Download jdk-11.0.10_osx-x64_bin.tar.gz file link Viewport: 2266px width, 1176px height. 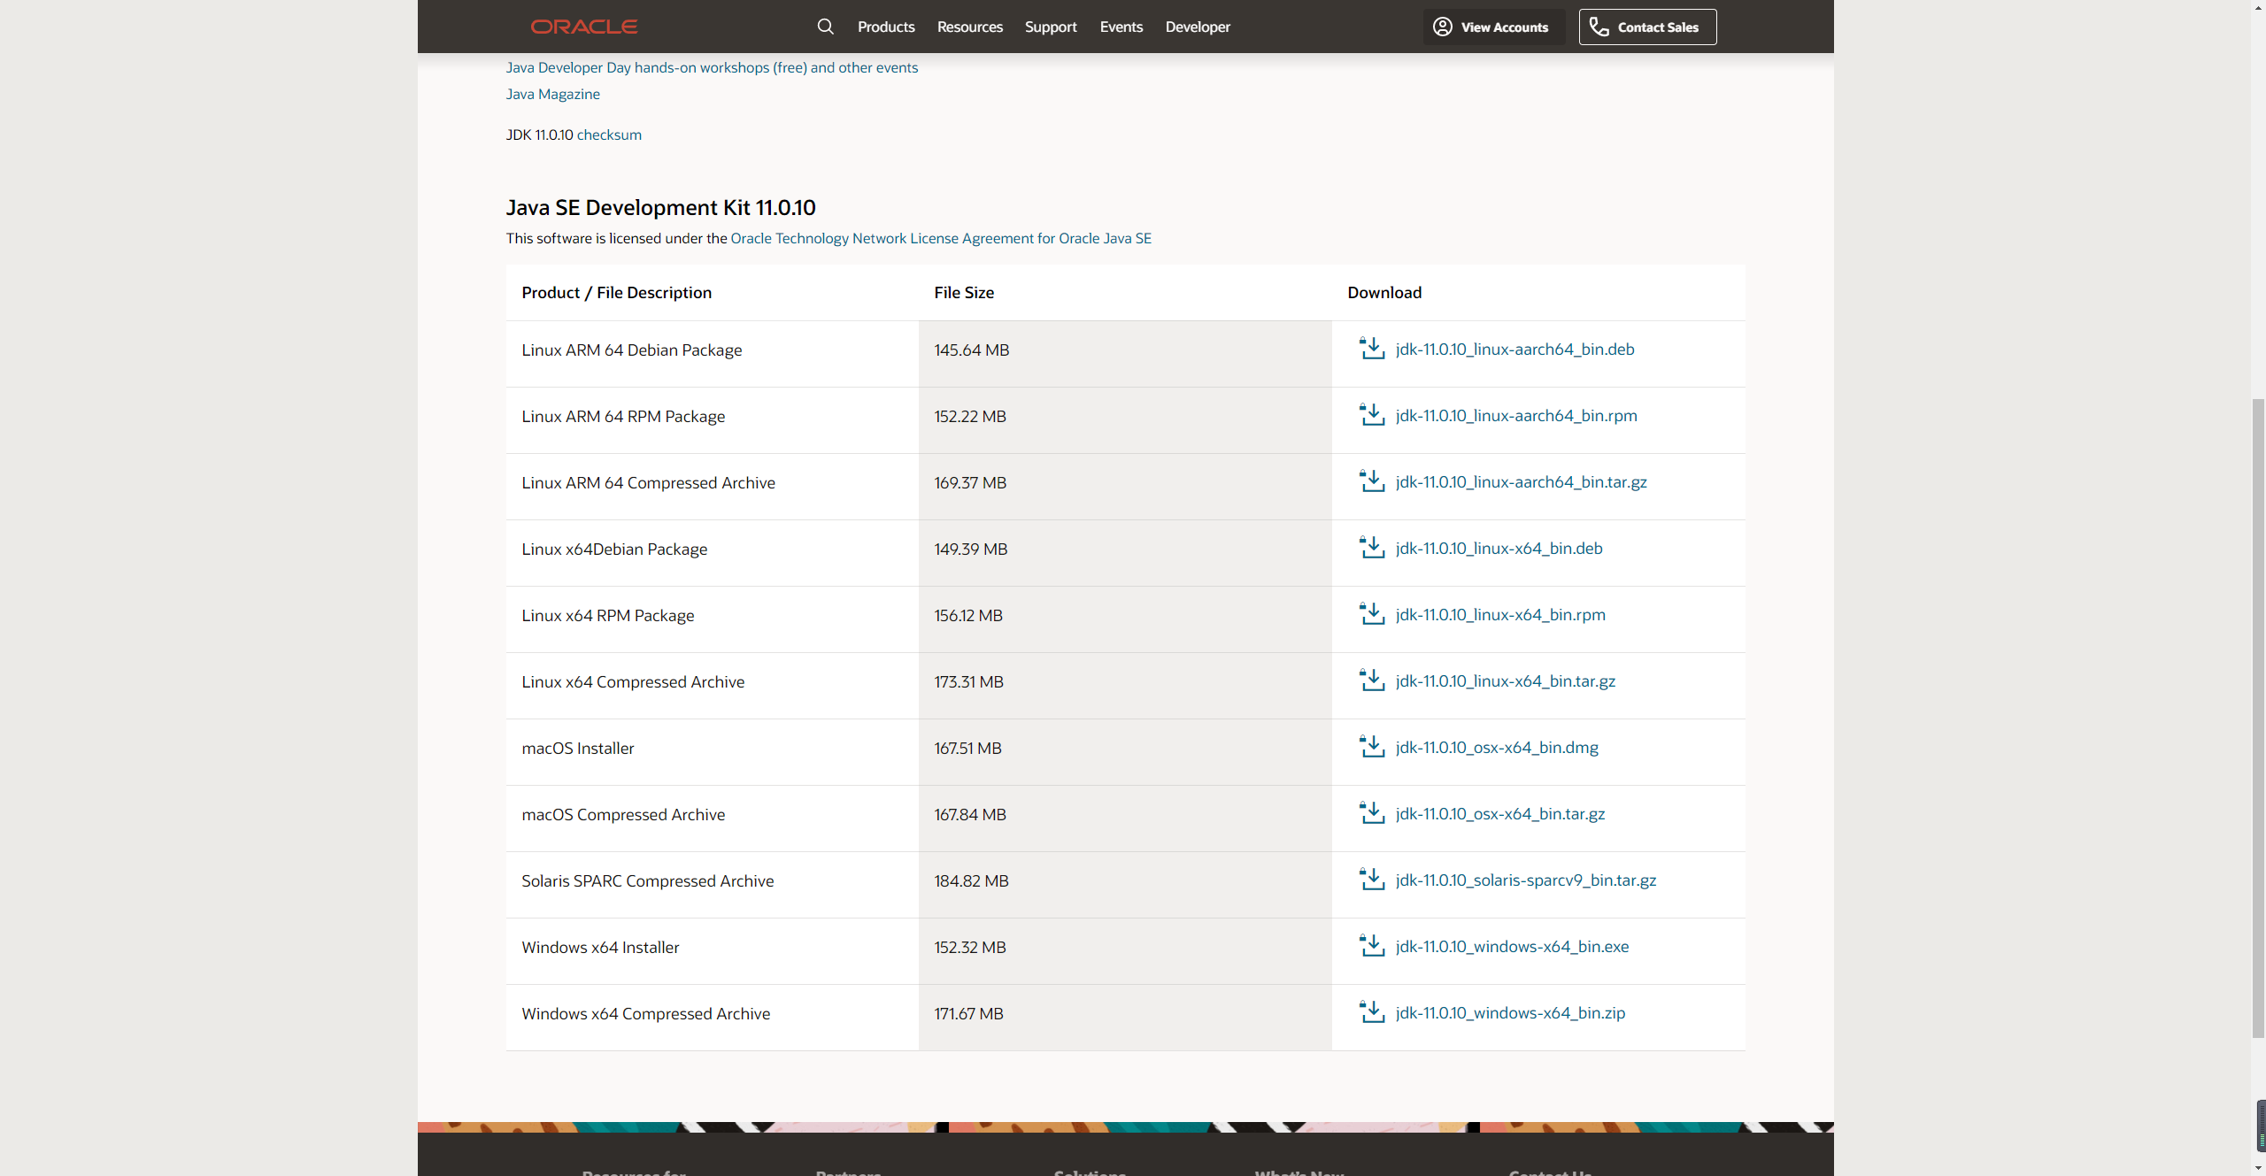click(x=1500, y=813)
